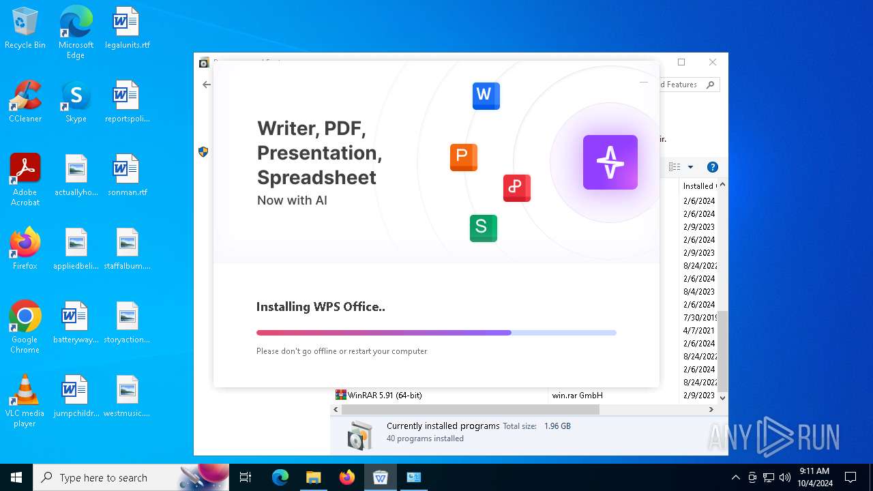The width and height of the screenshot is (873, 491).
Task: Open the Windows Start menu
Action: point(16,477)
